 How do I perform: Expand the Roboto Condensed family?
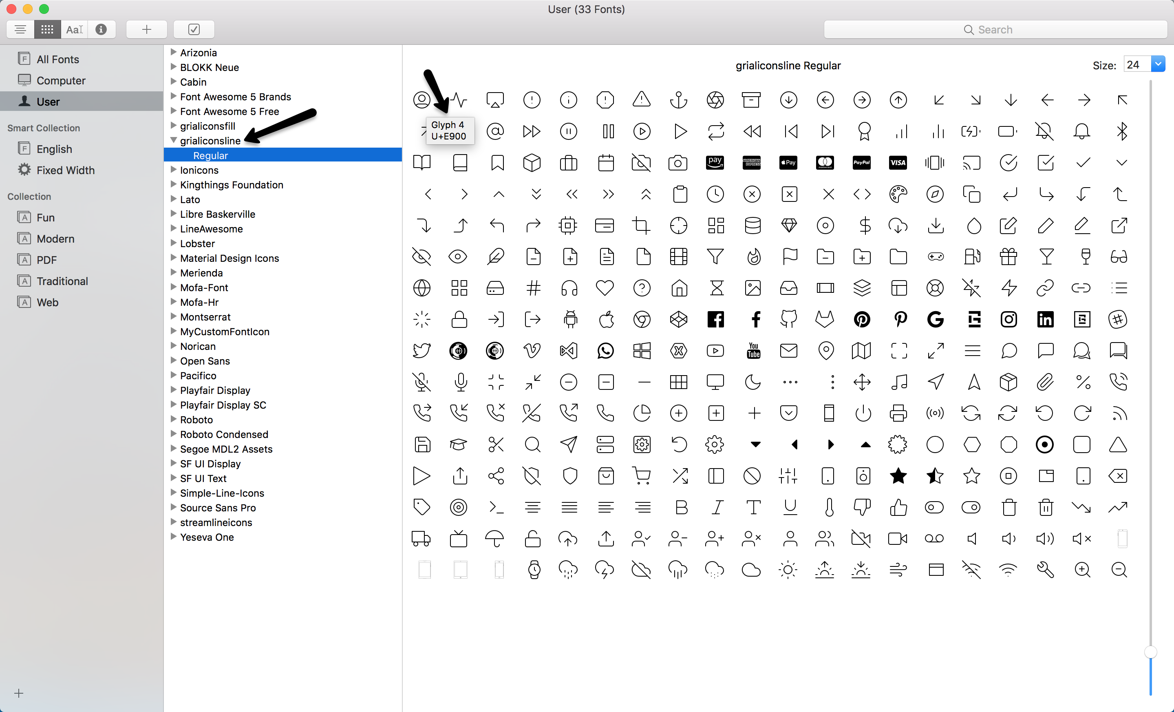click(x=173, y=433)
